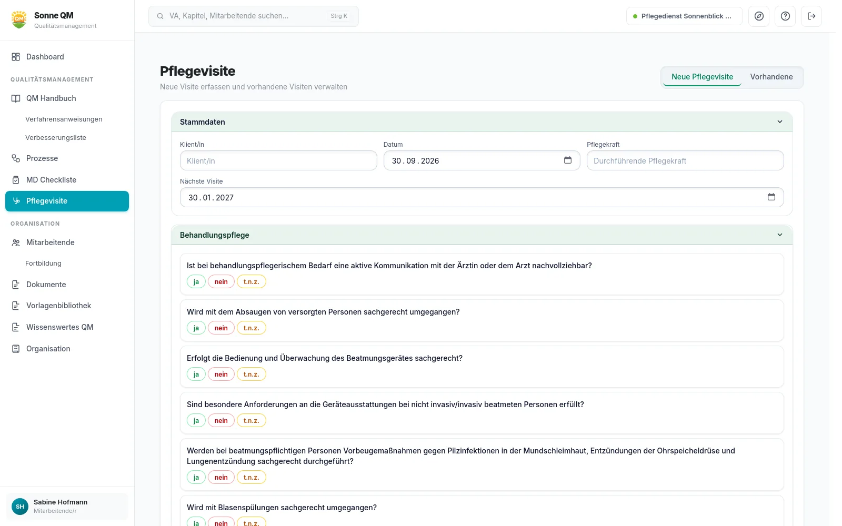Viewport: 842px width, 526px height.
Task: Open the calendar picker for Nächste Visite
Action: tap(771, 197)
